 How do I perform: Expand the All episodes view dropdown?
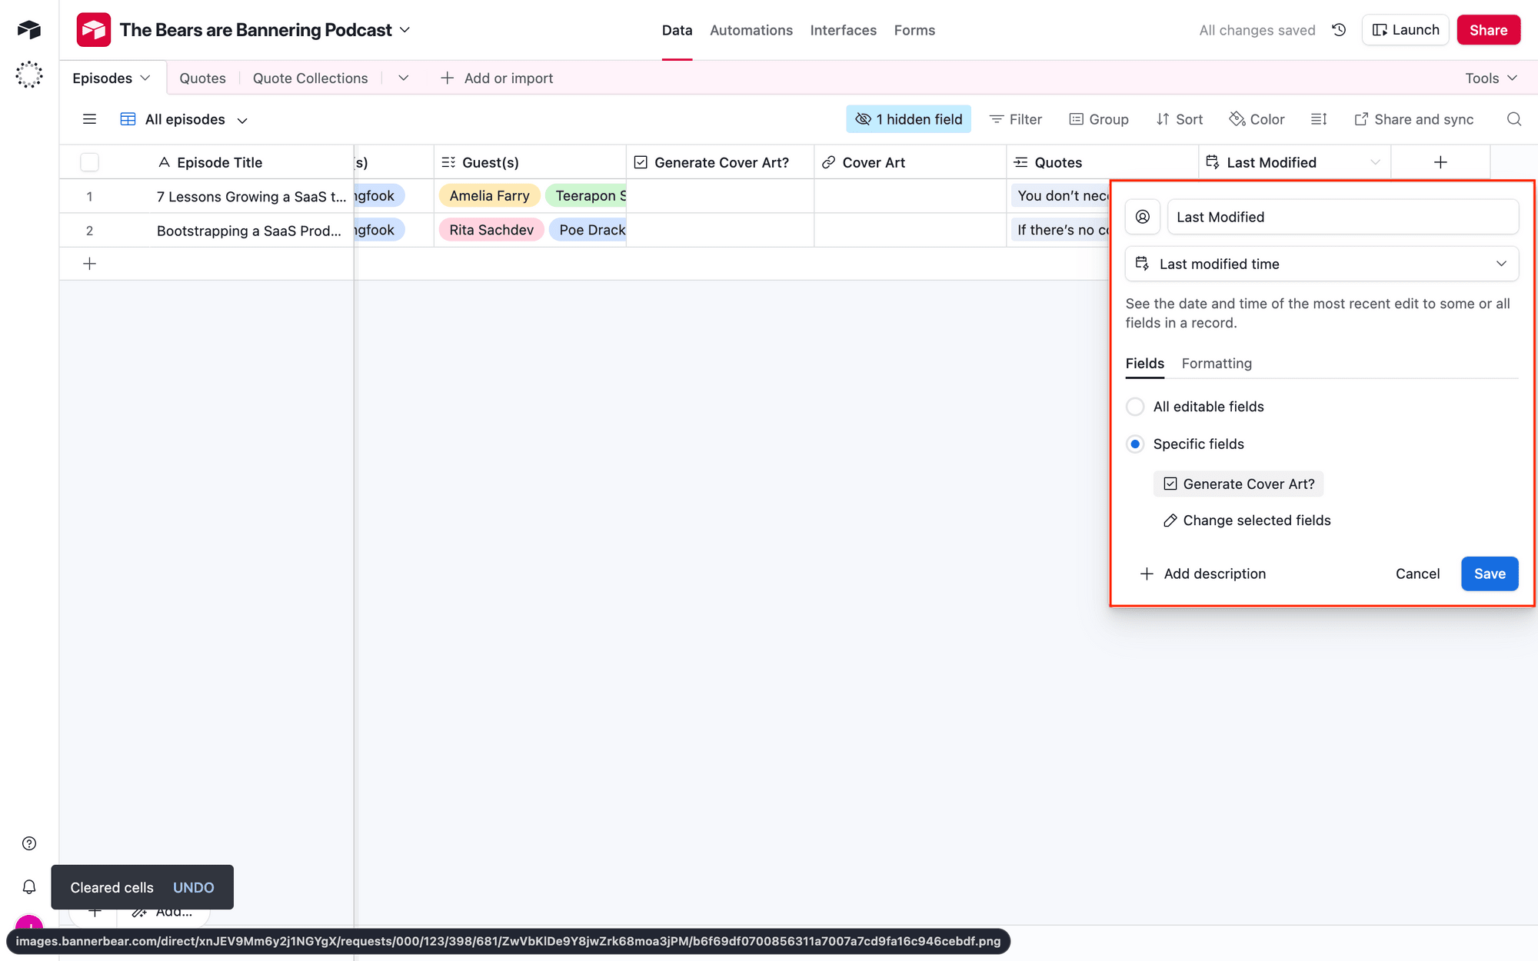click(242, 121)
